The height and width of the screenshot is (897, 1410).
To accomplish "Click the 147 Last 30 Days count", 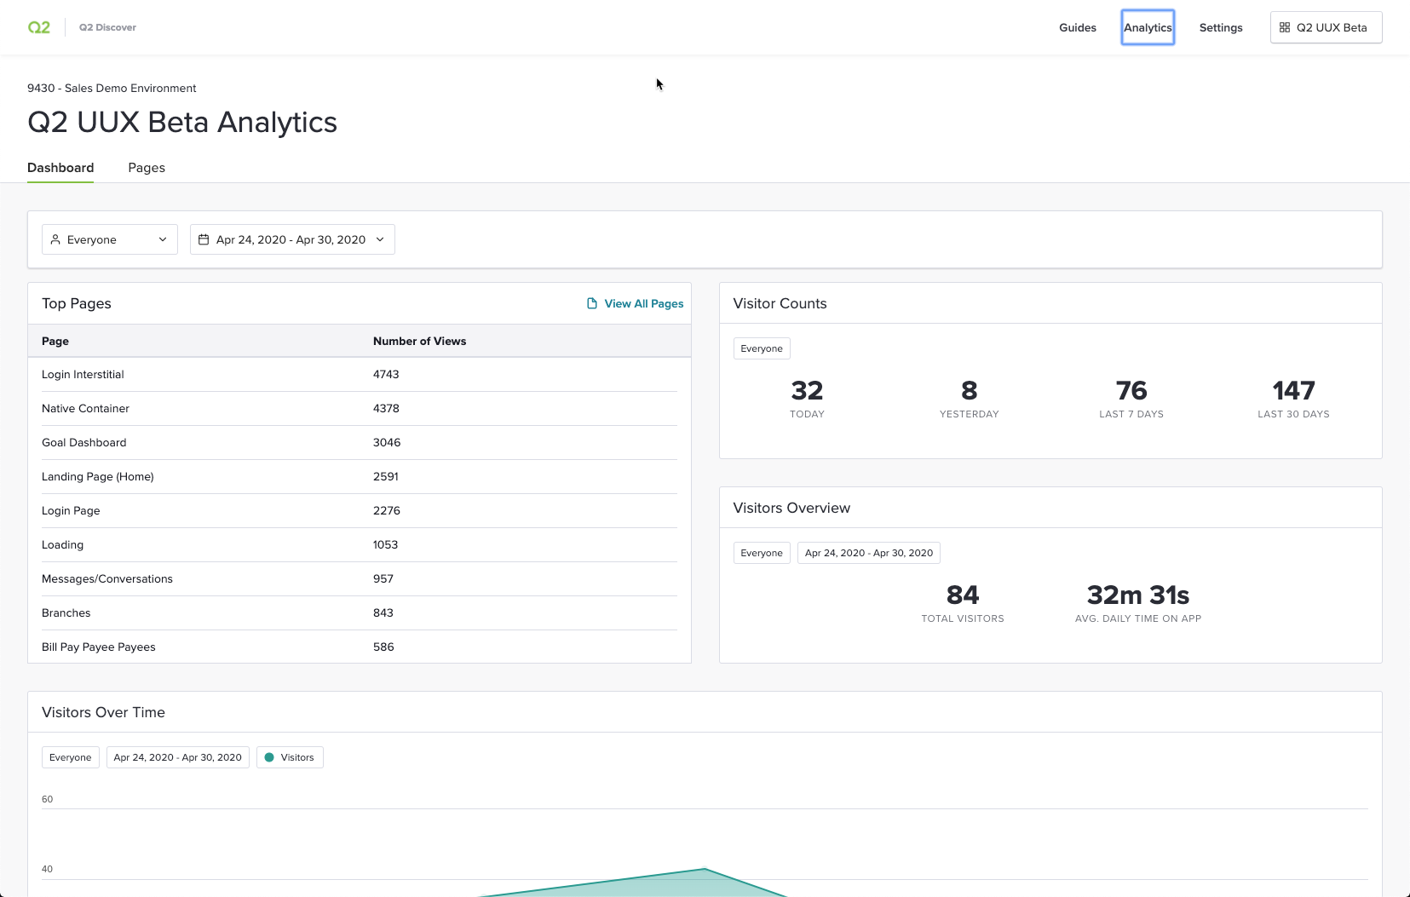I will pos(1293,391).
